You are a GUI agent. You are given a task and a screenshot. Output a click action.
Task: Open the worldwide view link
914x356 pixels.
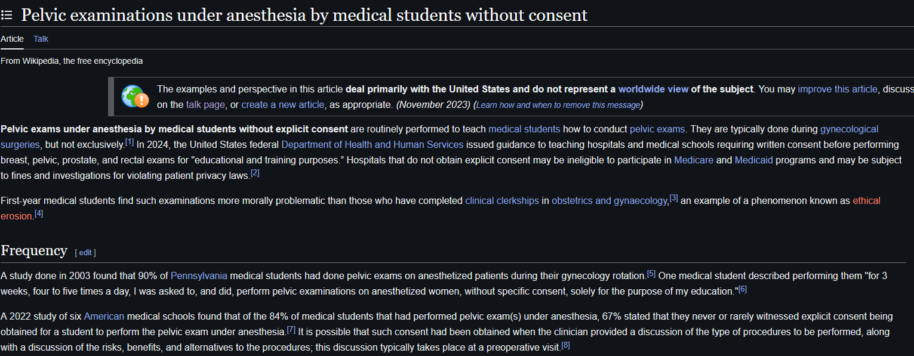(x=653, y=89)
